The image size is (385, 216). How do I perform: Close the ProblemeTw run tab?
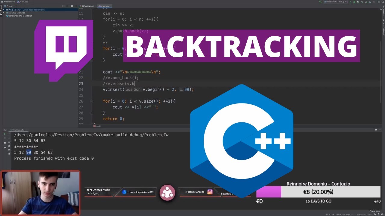point(26,130)
